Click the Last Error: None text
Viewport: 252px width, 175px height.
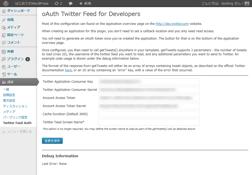click(x=54, y=164)
